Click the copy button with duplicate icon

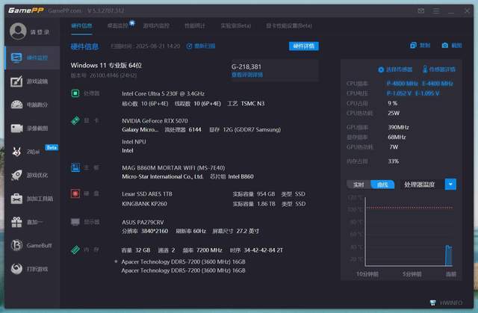coord(420,46)
